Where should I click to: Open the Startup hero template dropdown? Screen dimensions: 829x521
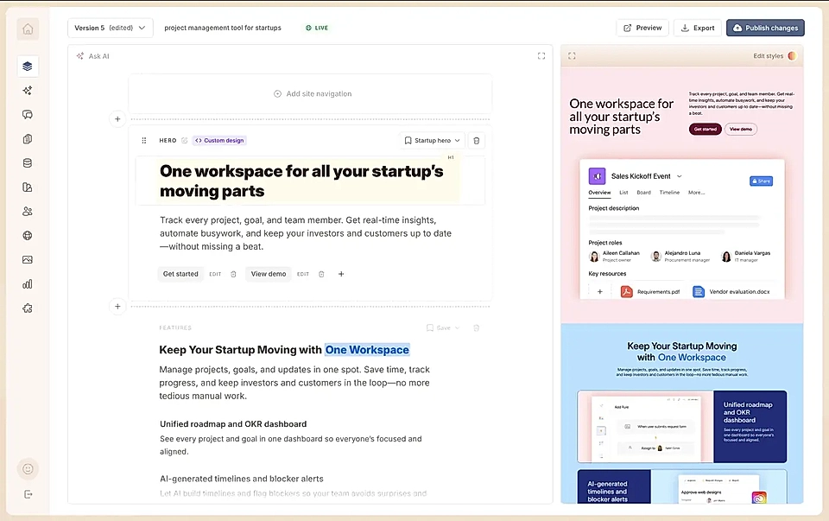pos(432,141)
